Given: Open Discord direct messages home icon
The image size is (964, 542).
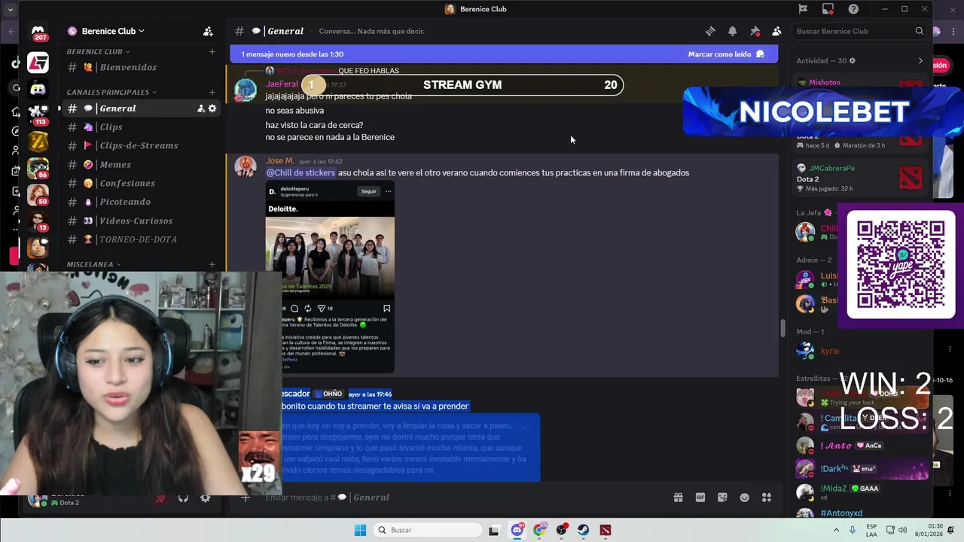Looking at the screenshot, I should point(38,32).
